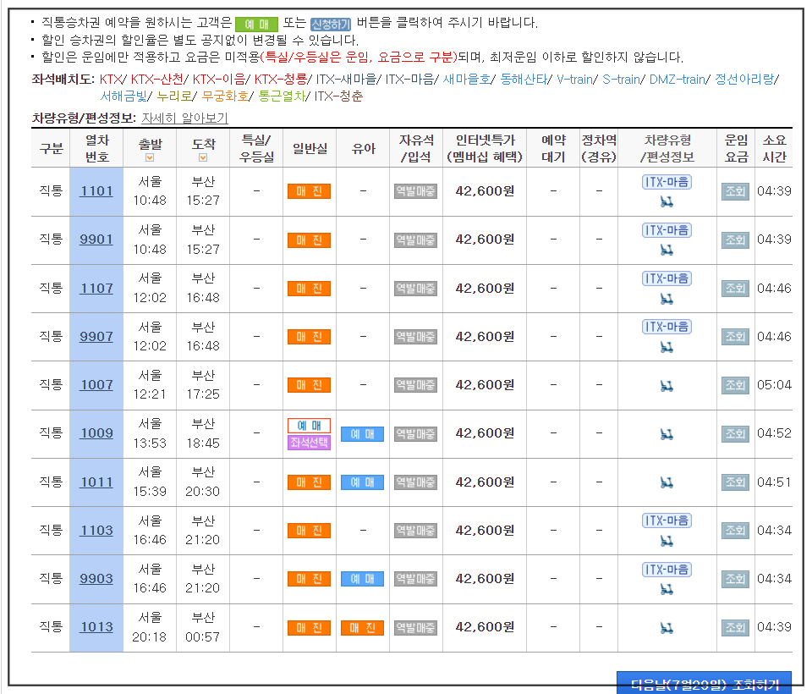The height and width of the screenshot is (694, 812).
Task: Open 무궁화호 seating chart link
Action: tap(225, 96)
